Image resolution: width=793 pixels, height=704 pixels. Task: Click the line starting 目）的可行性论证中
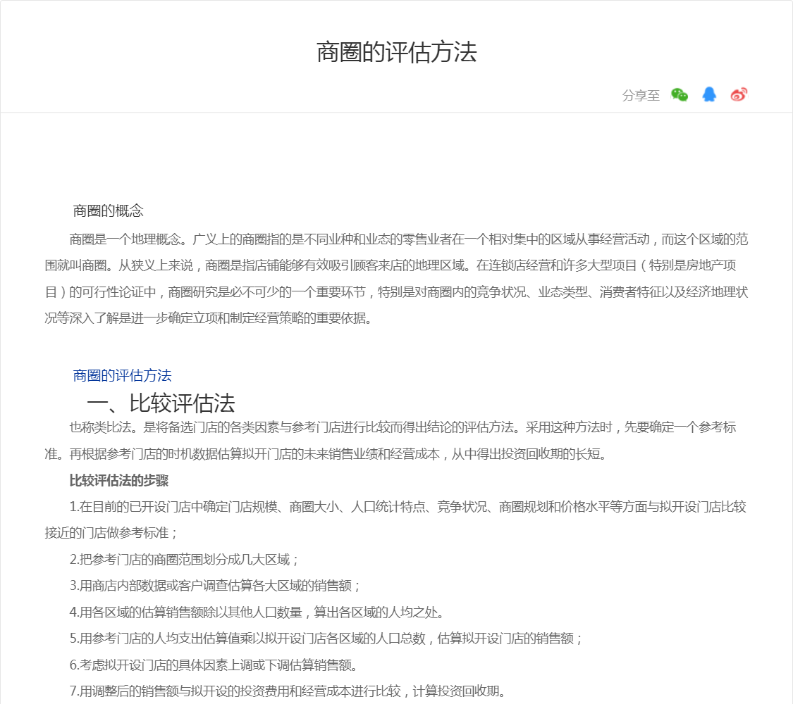point(396,292)
